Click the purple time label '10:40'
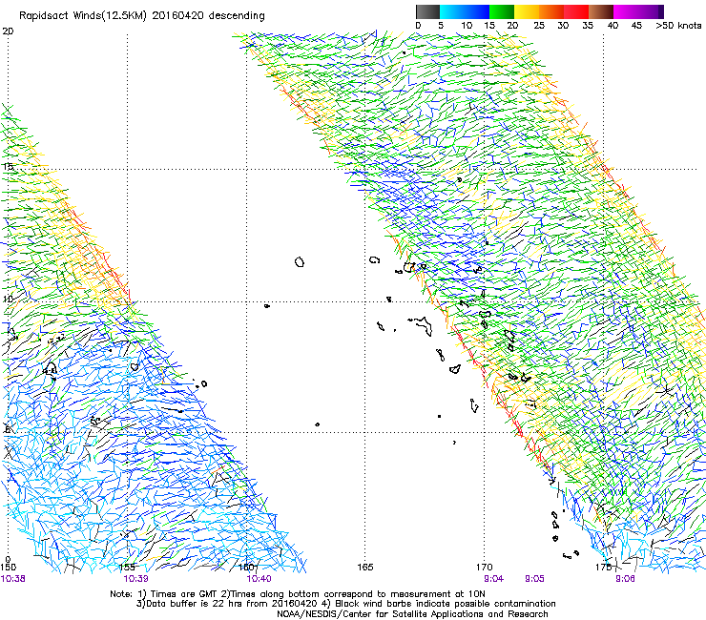 [x=259, y=579]
